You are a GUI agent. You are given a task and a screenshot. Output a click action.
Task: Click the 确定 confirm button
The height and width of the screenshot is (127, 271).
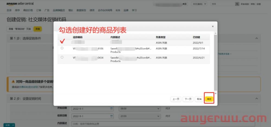[209, 99]
